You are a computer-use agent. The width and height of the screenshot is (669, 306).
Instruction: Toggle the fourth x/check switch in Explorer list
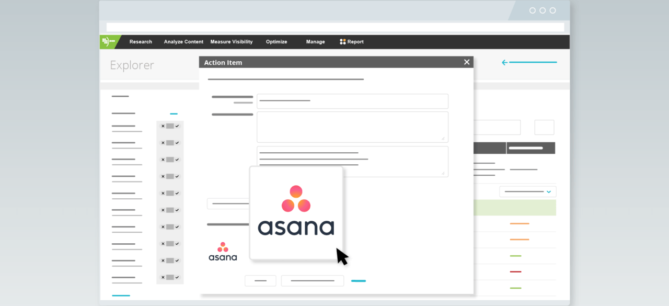[170, 176]
